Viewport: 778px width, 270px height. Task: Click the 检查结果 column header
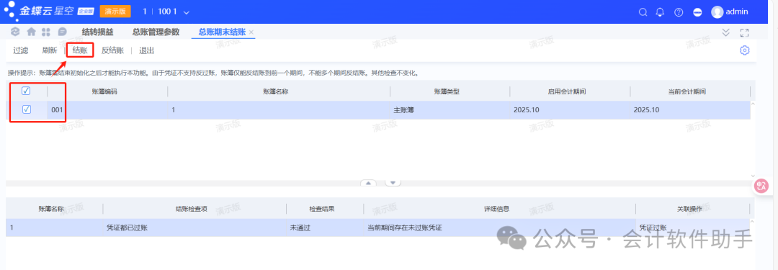pos(322,209)
